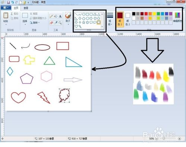Choose the Curve shape in the gallery

(x=80, y=14)
